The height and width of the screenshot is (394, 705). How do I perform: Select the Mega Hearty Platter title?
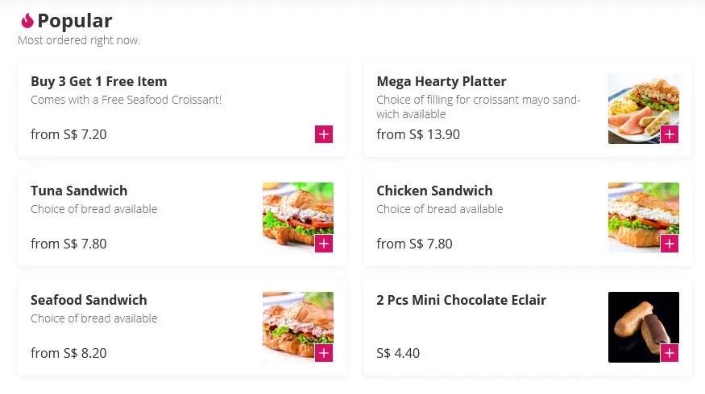point(442,81)
